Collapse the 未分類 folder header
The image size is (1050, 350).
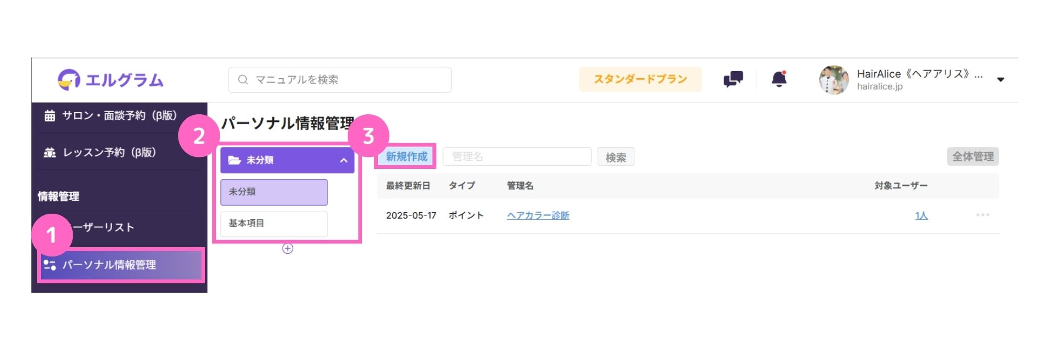click(x=287, y=160)
